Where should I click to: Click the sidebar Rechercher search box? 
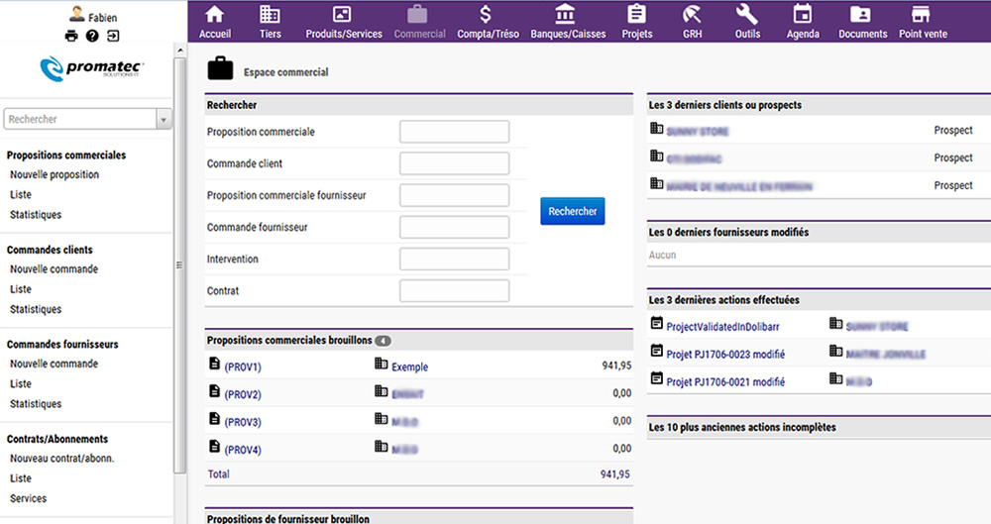click(80, 119)
